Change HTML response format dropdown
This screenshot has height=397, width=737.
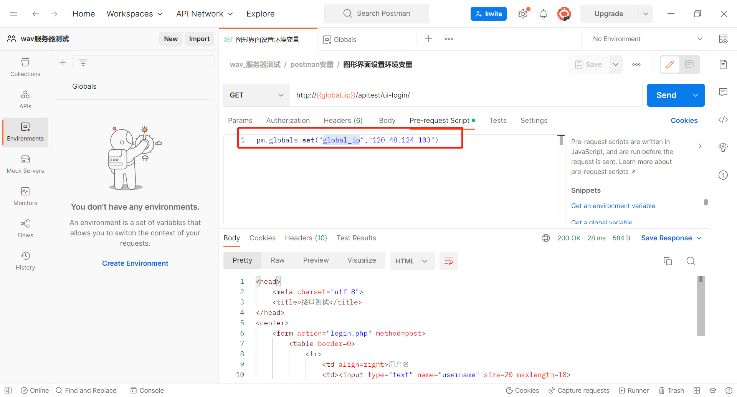[412, 261]
